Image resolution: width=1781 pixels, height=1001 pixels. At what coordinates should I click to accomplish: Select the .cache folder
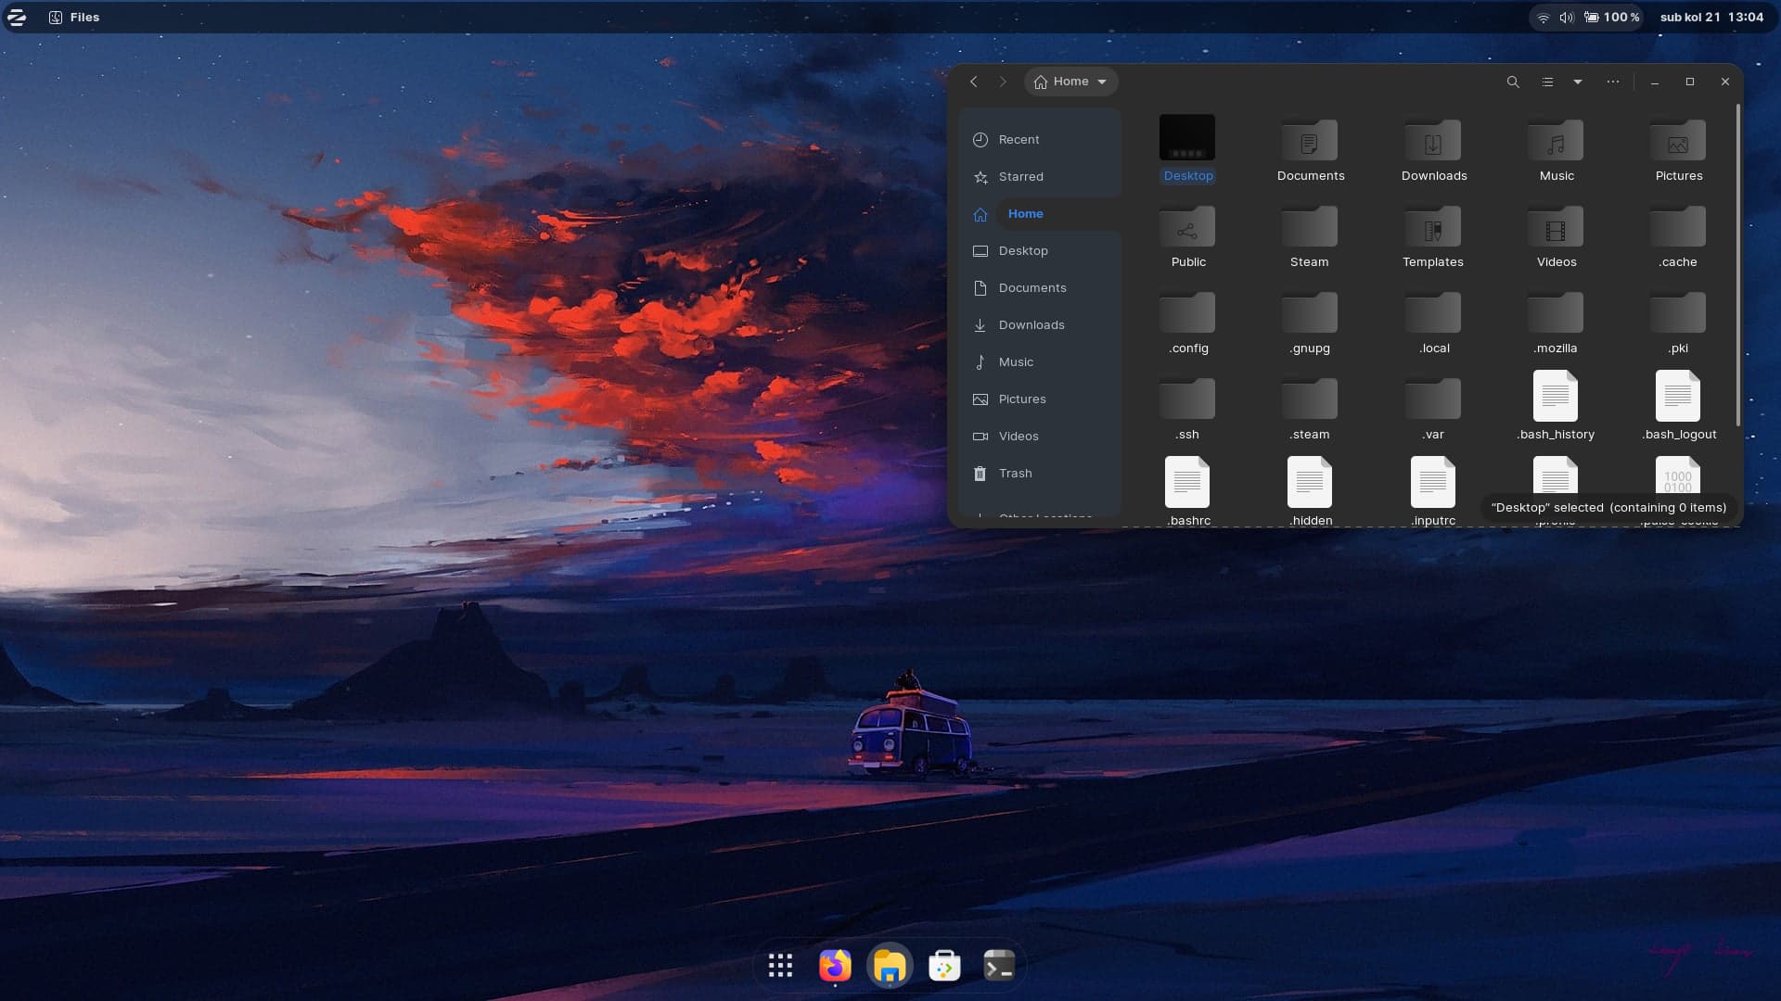[1678, 227]
